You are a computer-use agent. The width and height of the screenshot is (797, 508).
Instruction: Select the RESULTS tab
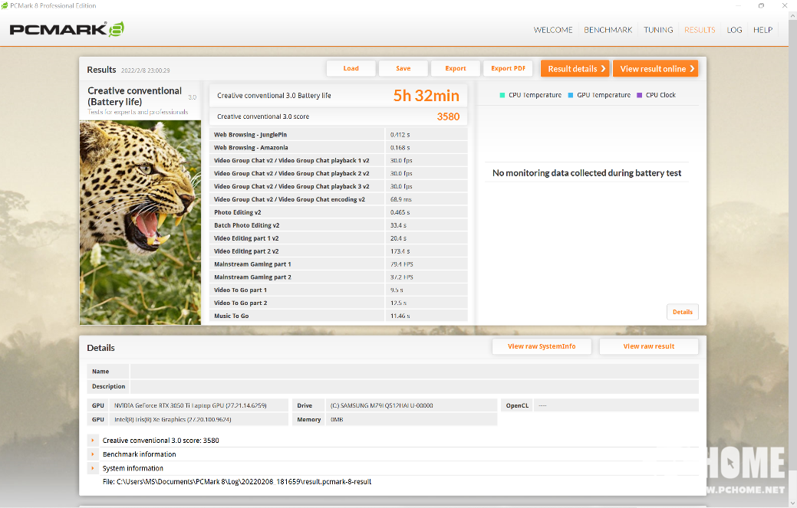700,30
